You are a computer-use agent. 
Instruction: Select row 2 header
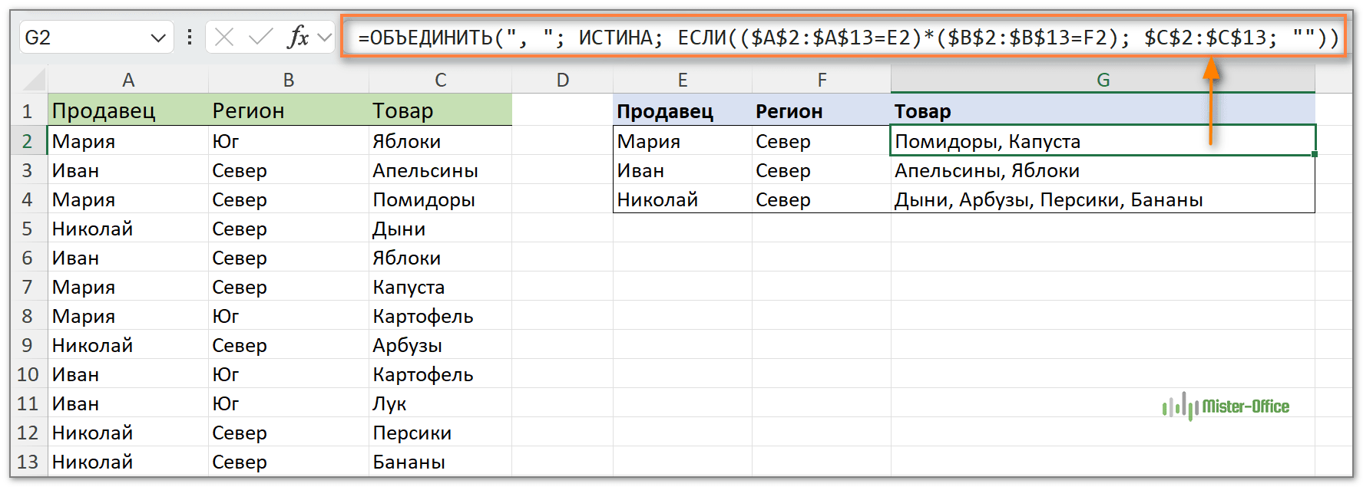pyautogui.click(x=28, y=141)
